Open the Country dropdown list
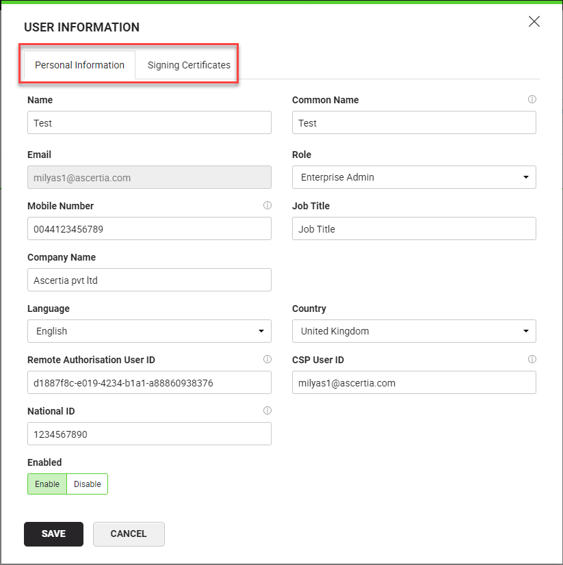The height and width of the screenshot is (565, 563). (x=414, y=331)
